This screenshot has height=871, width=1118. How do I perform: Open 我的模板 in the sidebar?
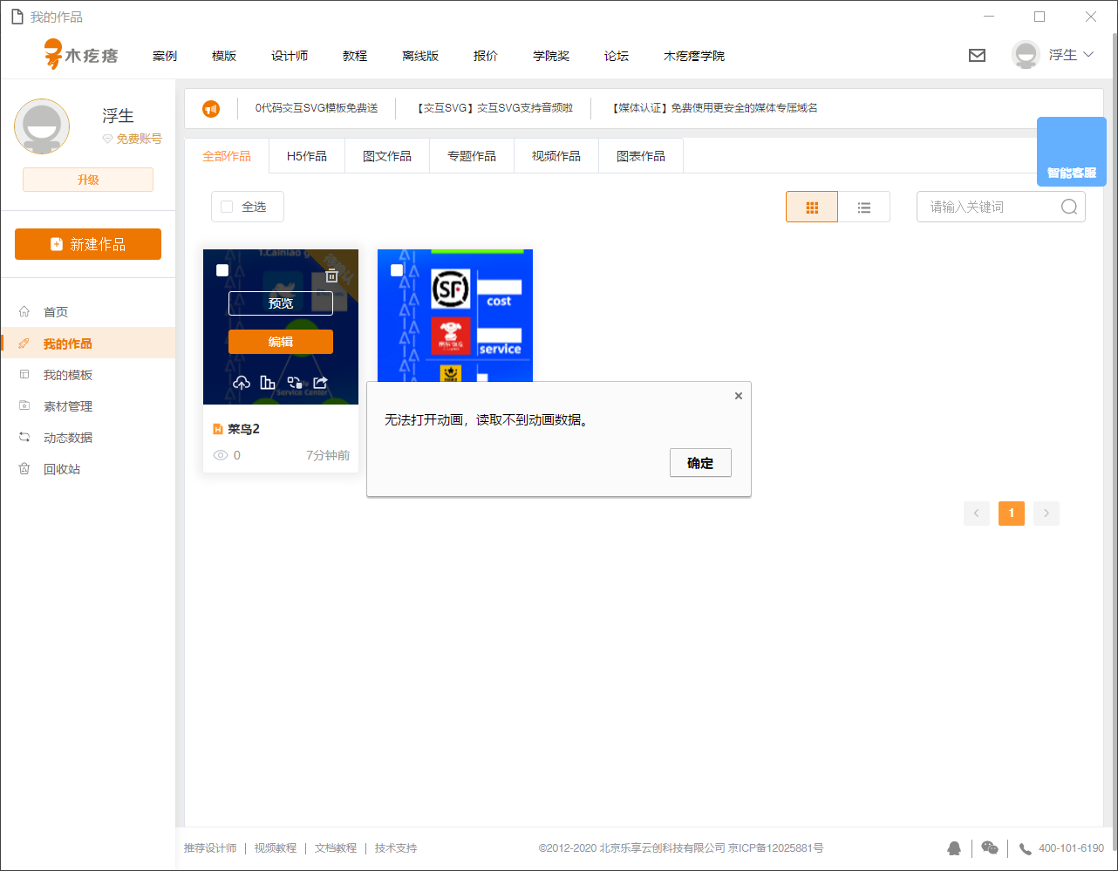point(88,375)
